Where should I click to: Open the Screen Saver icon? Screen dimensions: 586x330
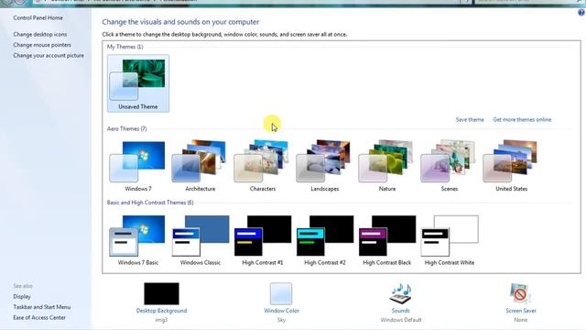(x=521, y=293)
